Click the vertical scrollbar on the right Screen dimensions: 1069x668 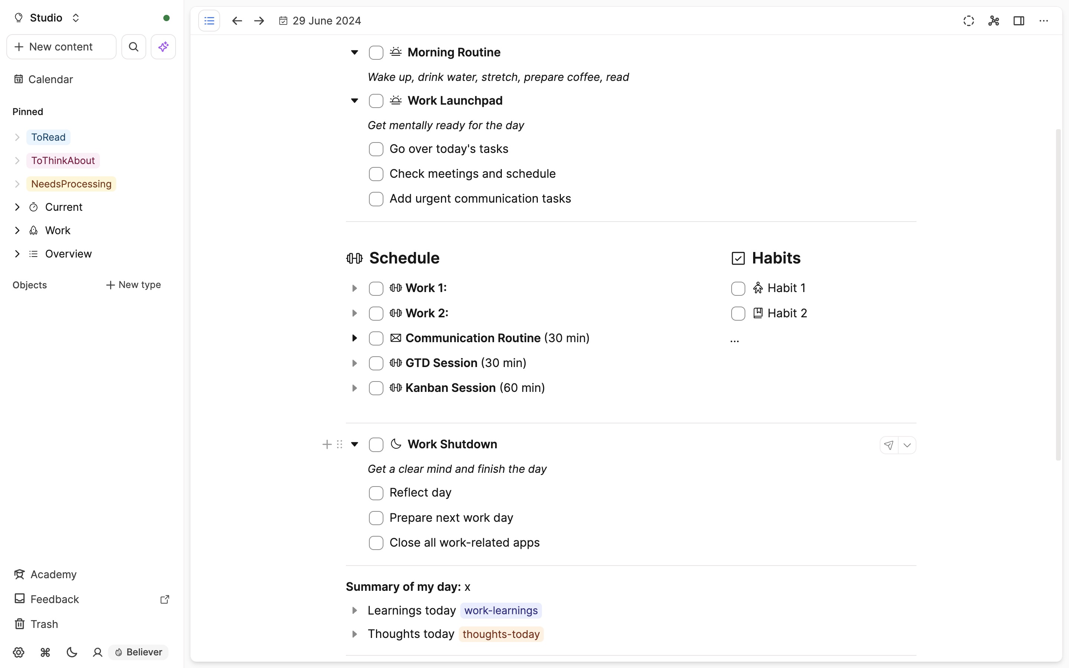[x=1058, y=295]
